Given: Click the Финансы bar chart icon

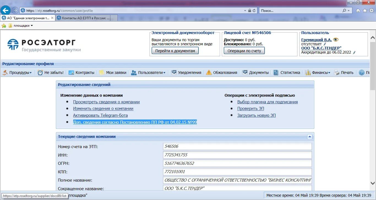Looking at the screenshot, I should point(308,73).
